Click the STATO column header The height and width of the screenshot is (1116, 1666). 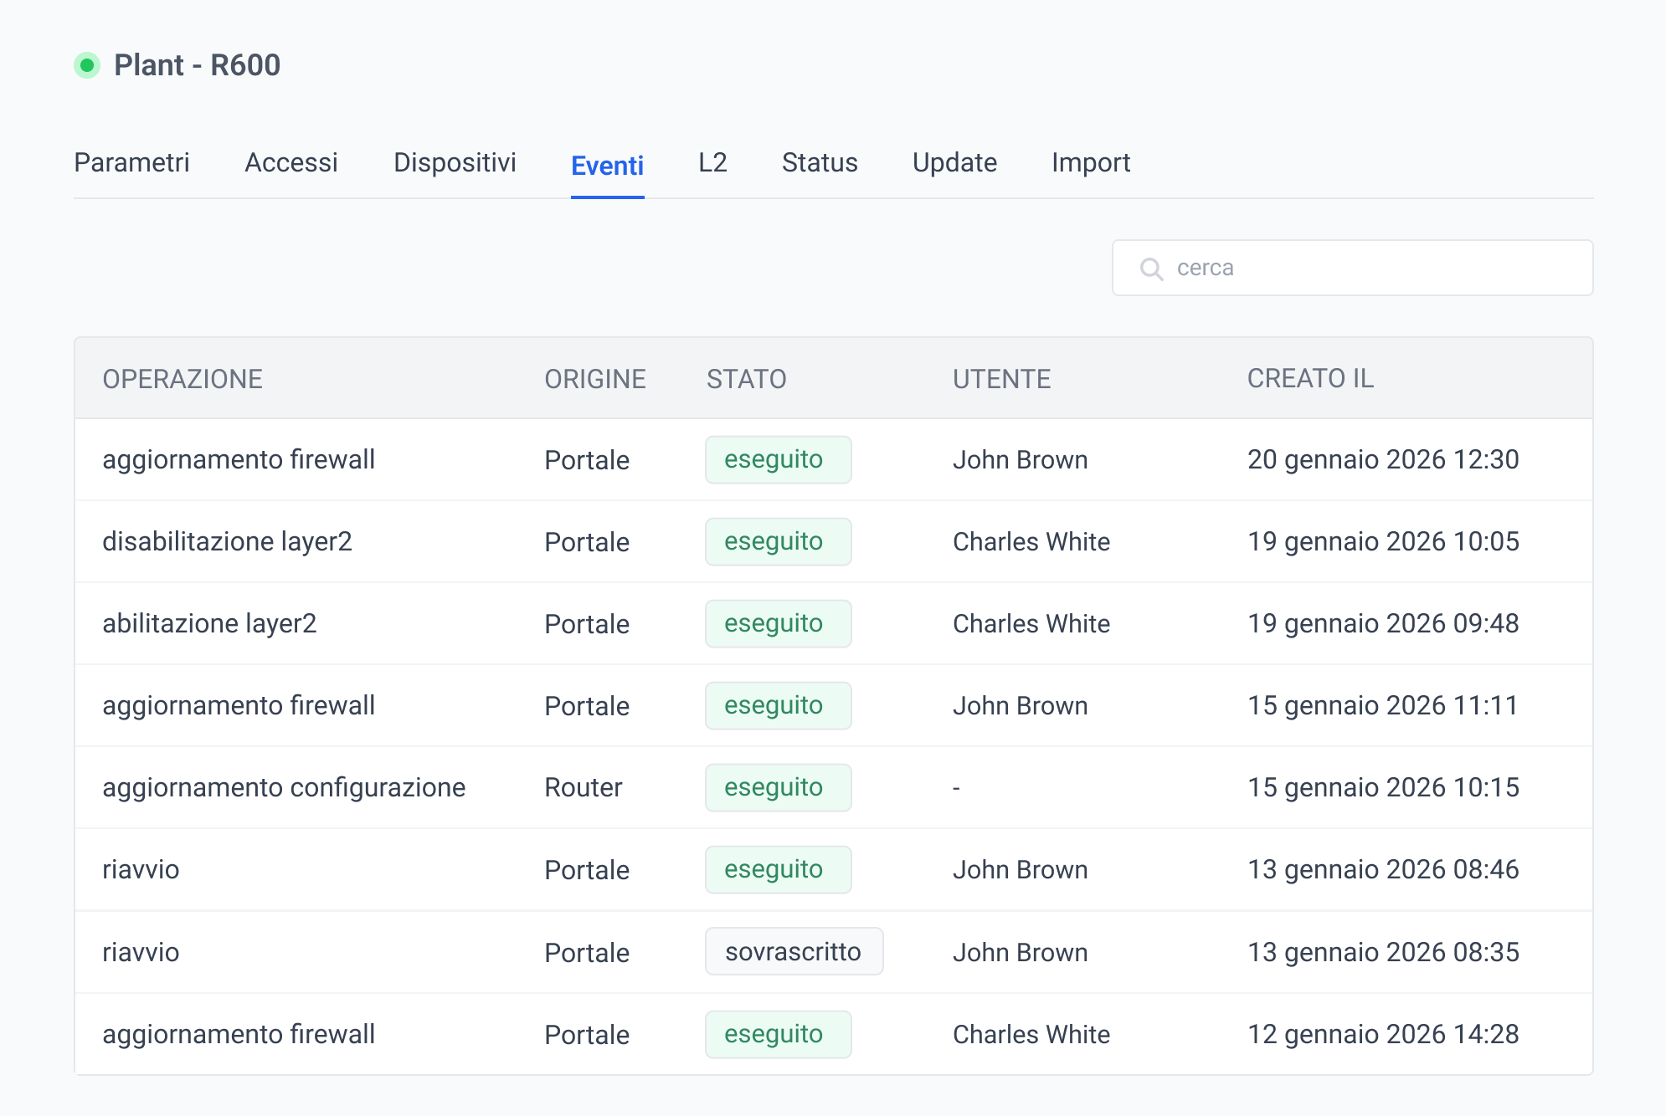coord(746,379)
